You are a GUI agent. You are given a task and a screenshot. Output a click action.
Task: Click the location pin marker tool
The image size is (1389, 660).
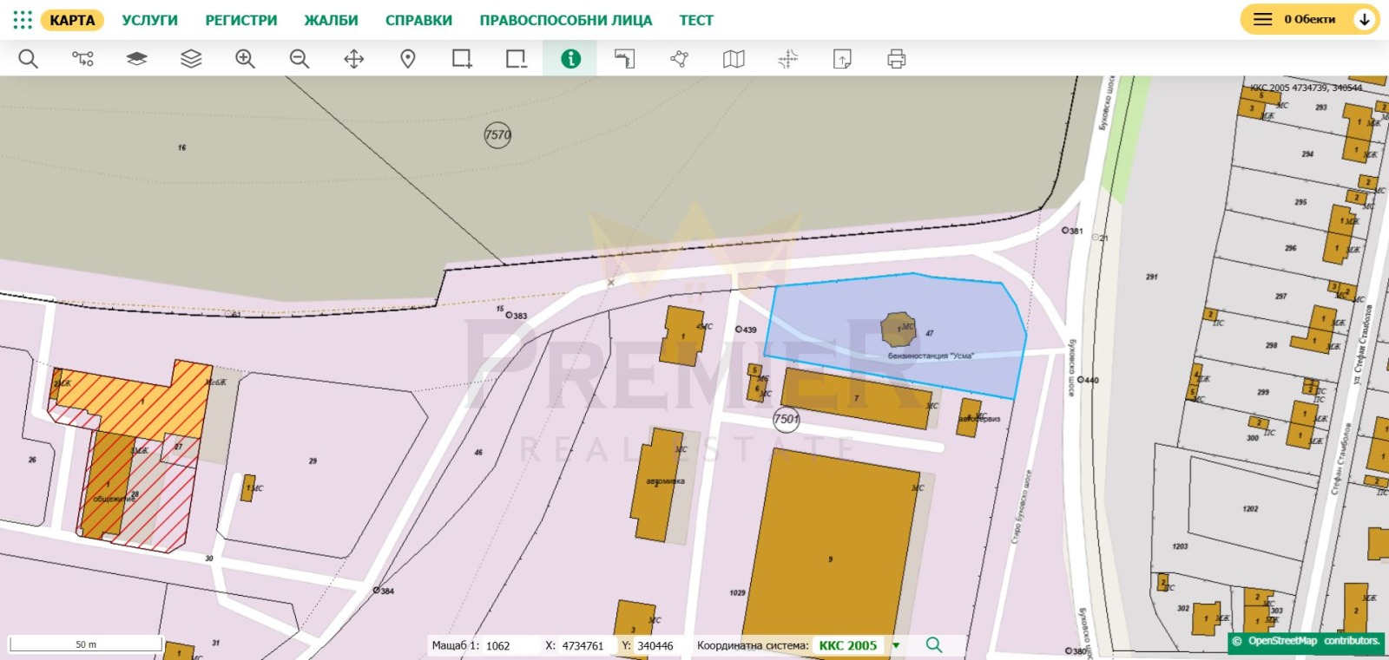click(x=408, y=59)
